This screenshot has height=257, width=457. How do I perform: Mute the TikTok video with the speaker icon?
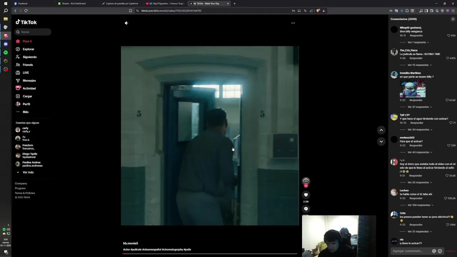point(126,23)
